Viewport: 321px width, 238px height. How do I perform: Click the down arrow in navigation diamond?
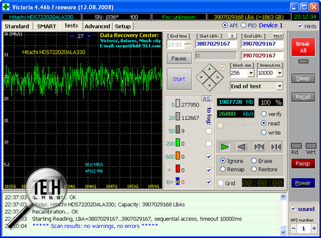point(209,86)
